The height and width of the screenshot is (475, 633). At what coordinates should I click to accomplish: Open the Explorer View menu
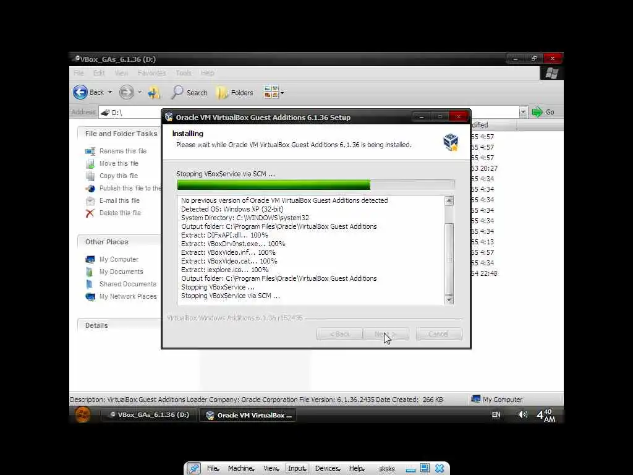point(121,73)
